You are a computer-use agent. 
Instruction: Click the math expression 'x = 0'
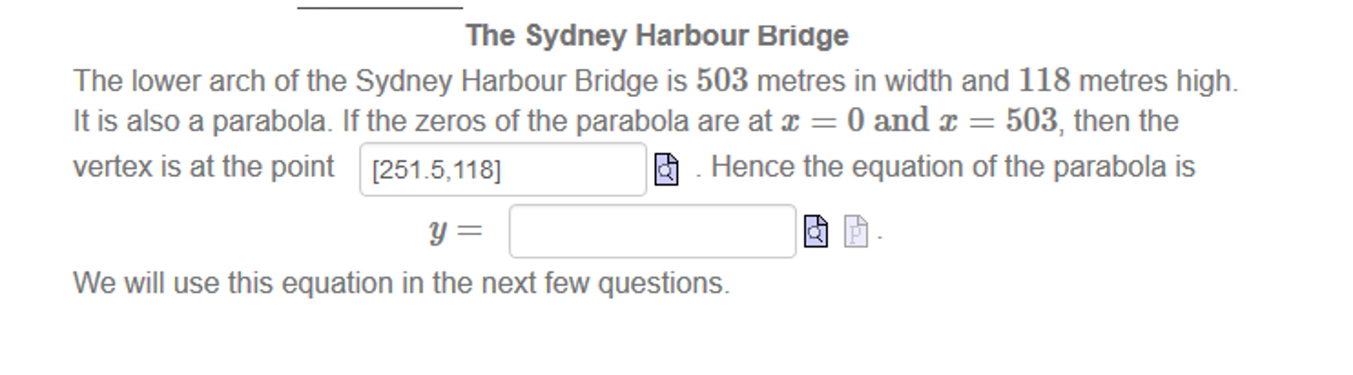[x=823, y=121]
